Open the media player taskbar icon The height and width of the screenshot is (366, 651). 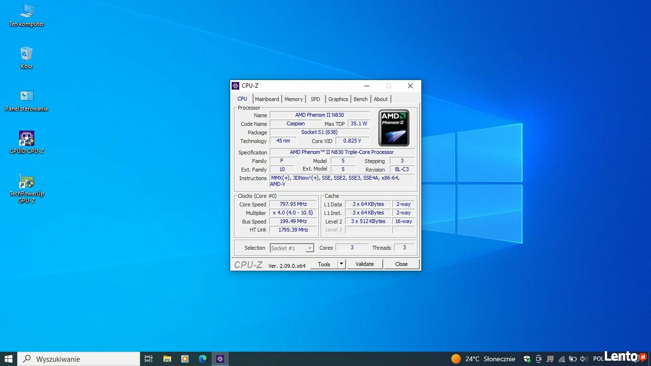pos(185,359)
